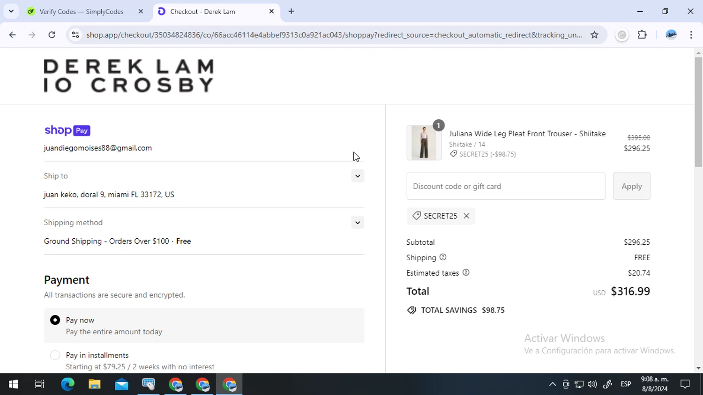Open site information icon in address bar
Viewport: 703px width, 395px height.
tap(75, 35)
